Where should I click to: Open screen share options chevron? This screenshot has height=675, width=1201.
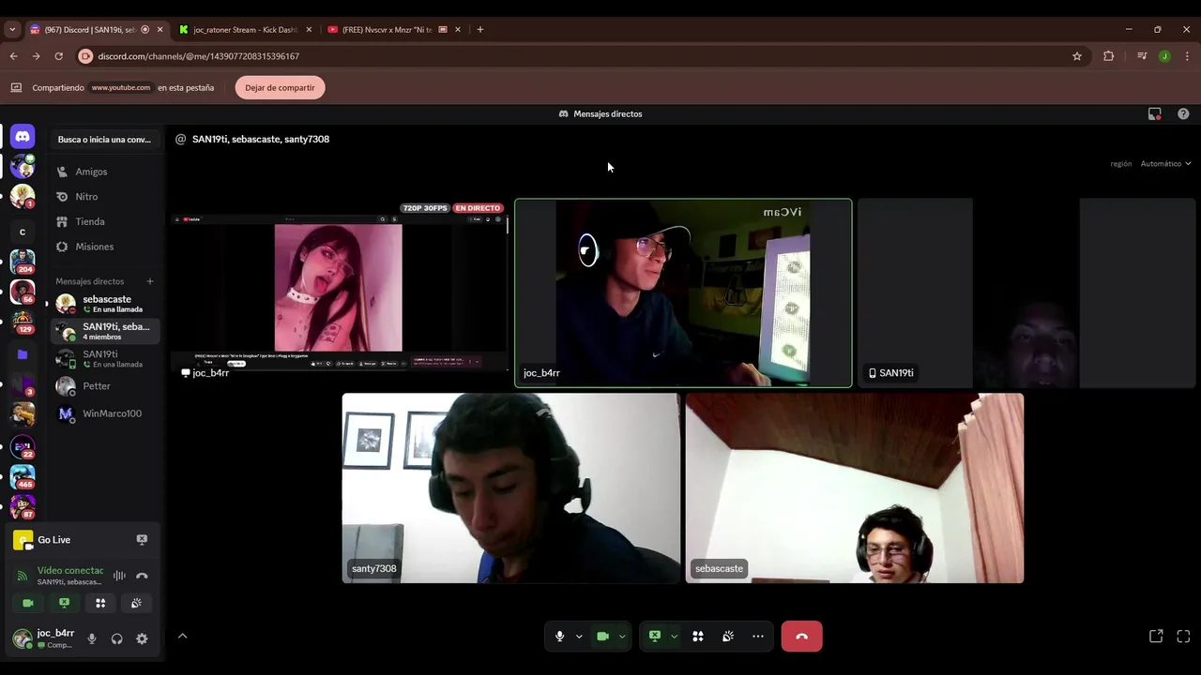pyautogui.click(x=674, y=637)
